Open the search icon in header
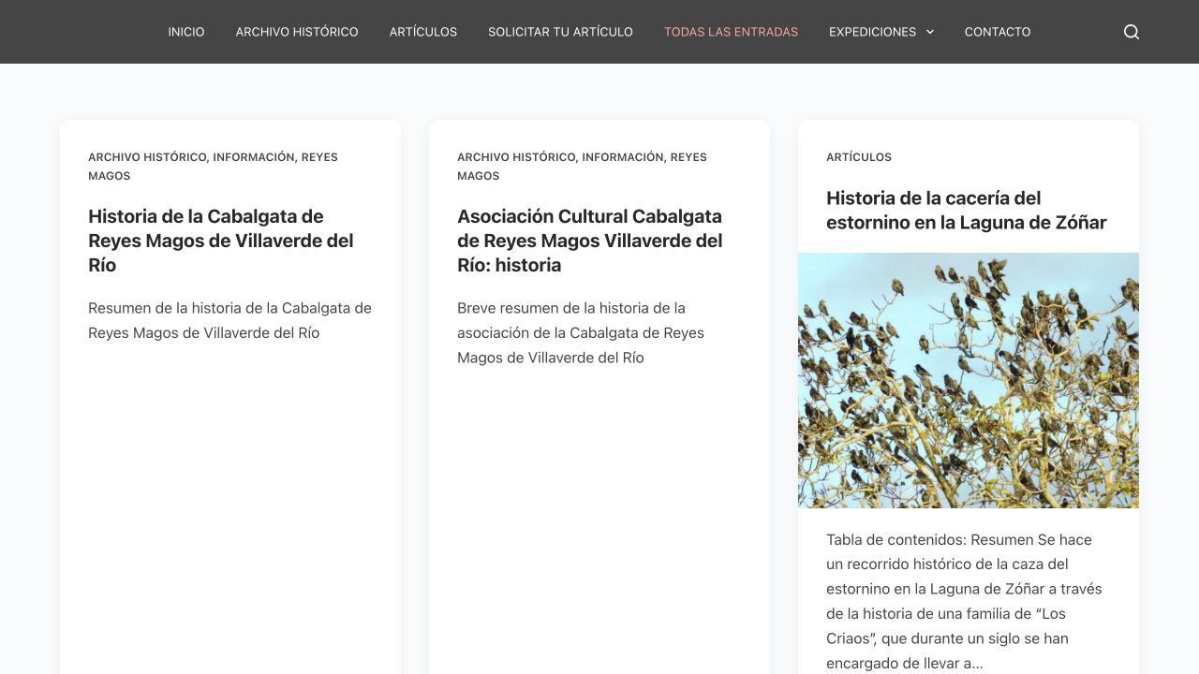The image size is (1199, 674). coord(1132,32)
